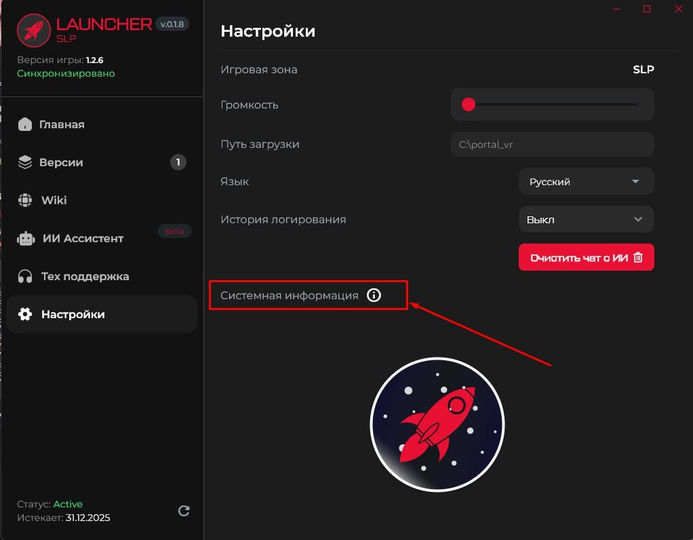The height and width of the screenshot is (540, 693).
Task: Click the arrow in the language selector
Action: coord(635,181)
